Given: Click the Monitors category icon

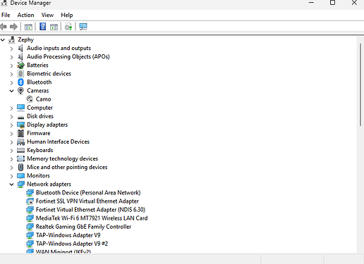Looking at the screenshot, I should [x=20, y=176].
